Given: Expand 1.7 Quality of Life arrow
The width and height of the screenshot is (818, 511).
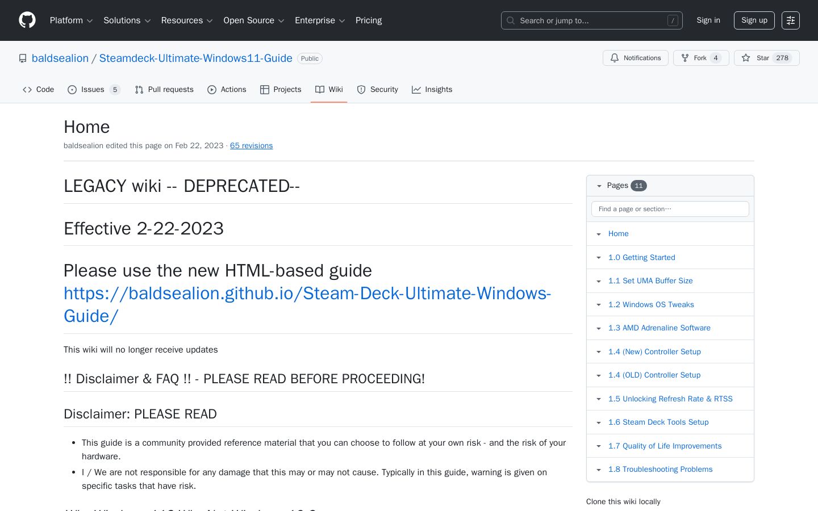Looking at the screenshot, I should [599, 446].
